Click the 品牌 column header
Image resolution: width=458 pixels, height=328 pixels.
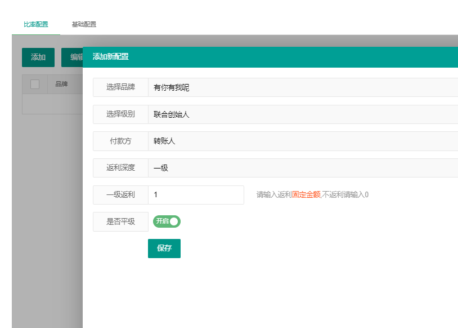(x=61, y=85)
